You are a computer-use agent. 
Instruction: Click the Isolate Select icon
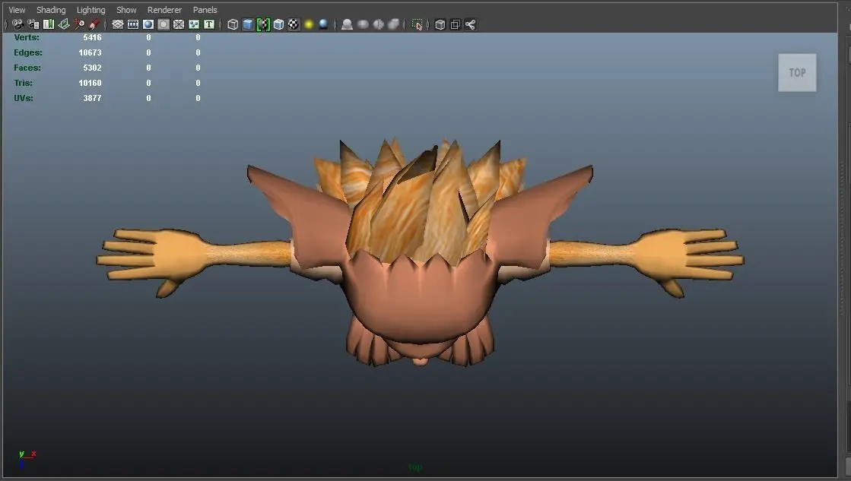tap(417, 24)
